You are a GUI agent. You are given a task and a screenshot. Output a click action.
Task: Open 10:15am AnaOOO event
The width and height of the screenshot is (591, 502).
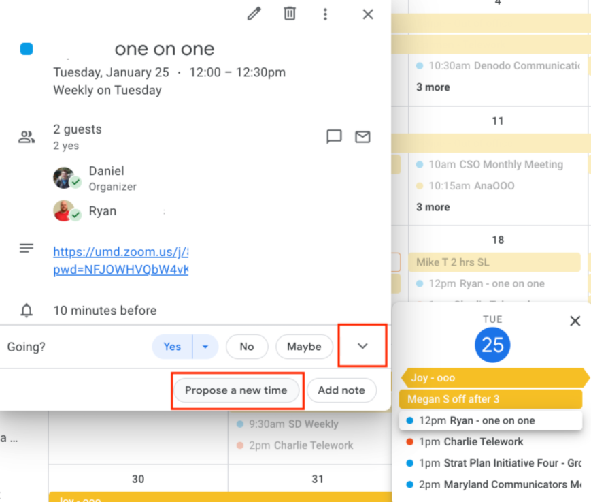(465, 186)
